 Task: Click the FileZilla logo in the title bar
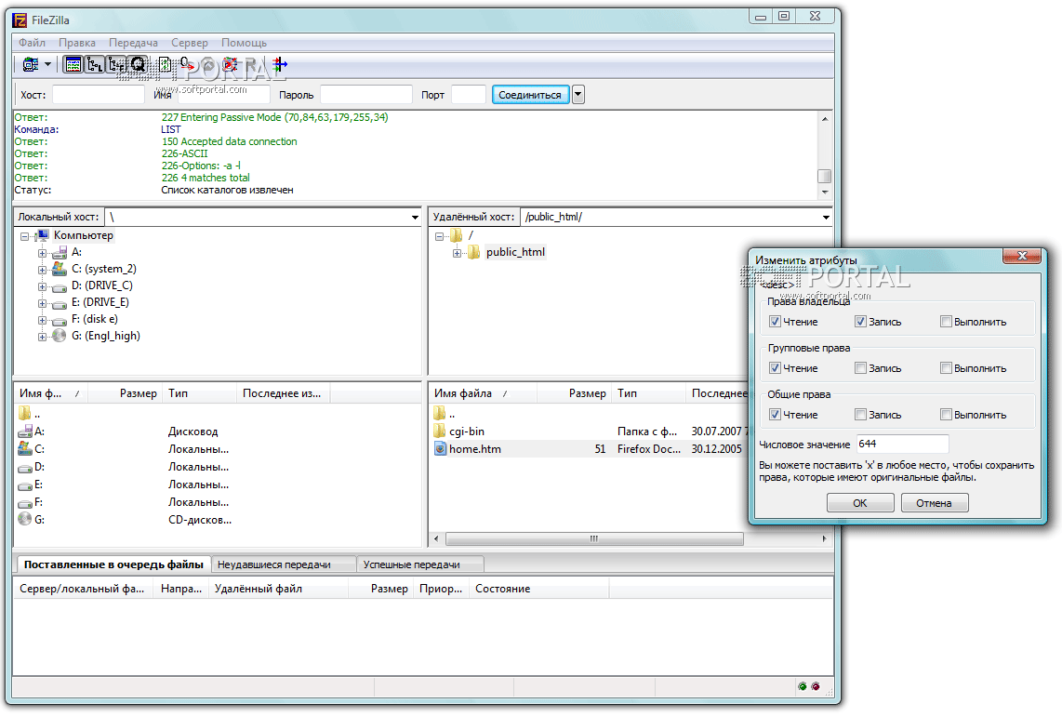click(x=20, y=20)
